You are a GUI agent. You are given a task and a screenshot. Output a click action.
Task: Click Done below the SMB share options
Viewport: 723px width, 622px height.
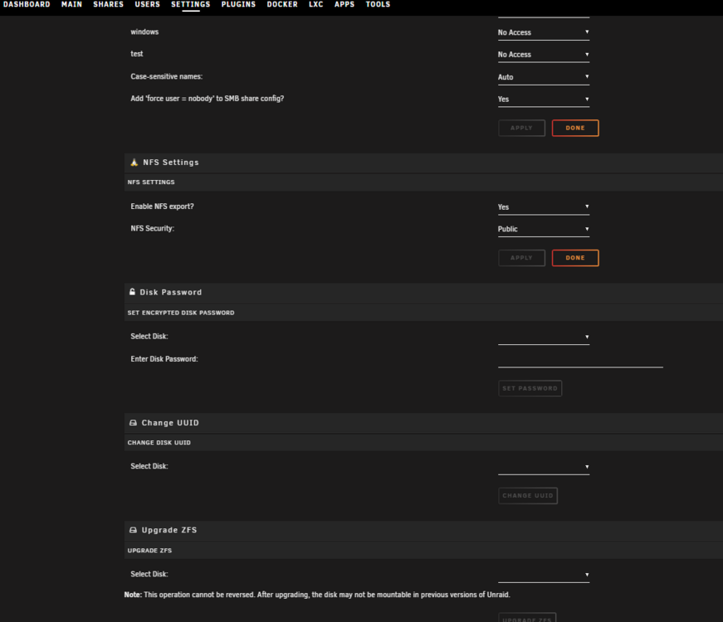(x=575, y=128)
